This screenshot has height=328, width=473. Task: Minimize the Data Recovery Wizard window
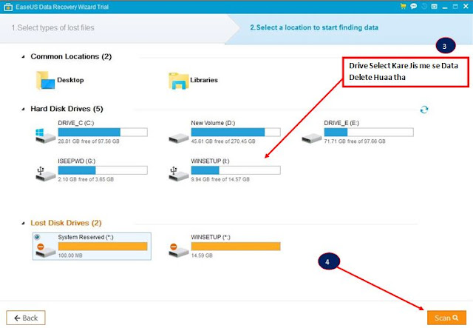445,7
